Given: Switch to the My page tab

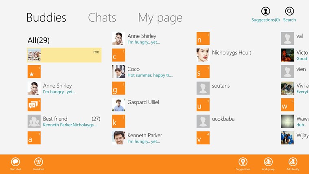Looking at the screenshot, I should point(160,18).
